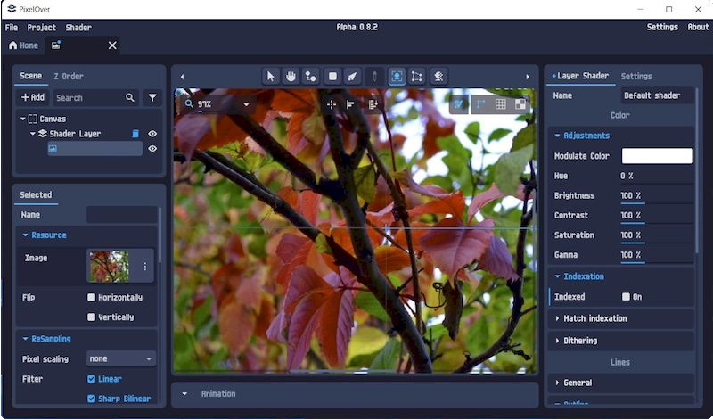Click the checkerboard background icon

[520, 104]
